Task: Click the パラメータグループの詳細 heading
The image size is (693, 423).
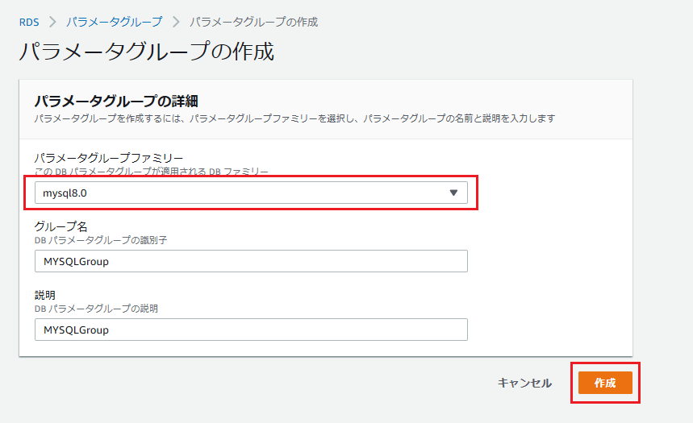Action: [x=116, y=101]
